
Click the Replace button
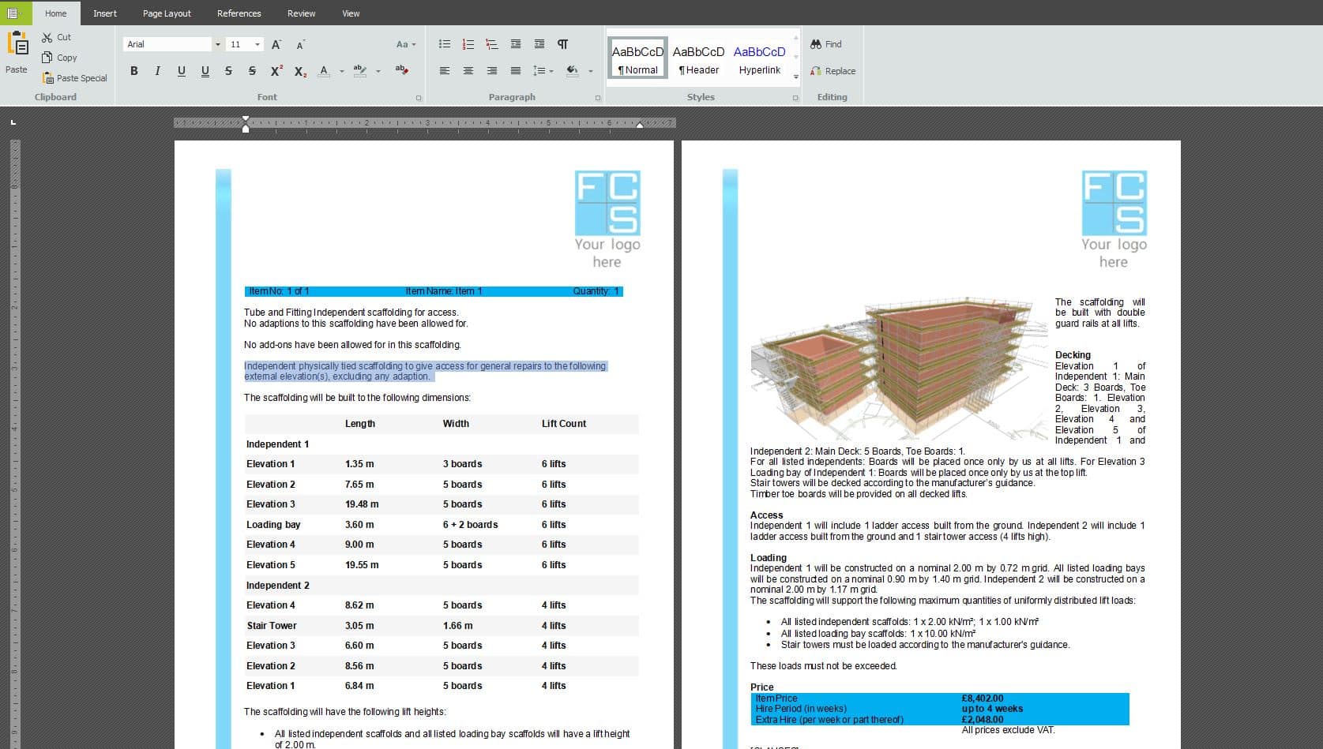coord(833,71)
